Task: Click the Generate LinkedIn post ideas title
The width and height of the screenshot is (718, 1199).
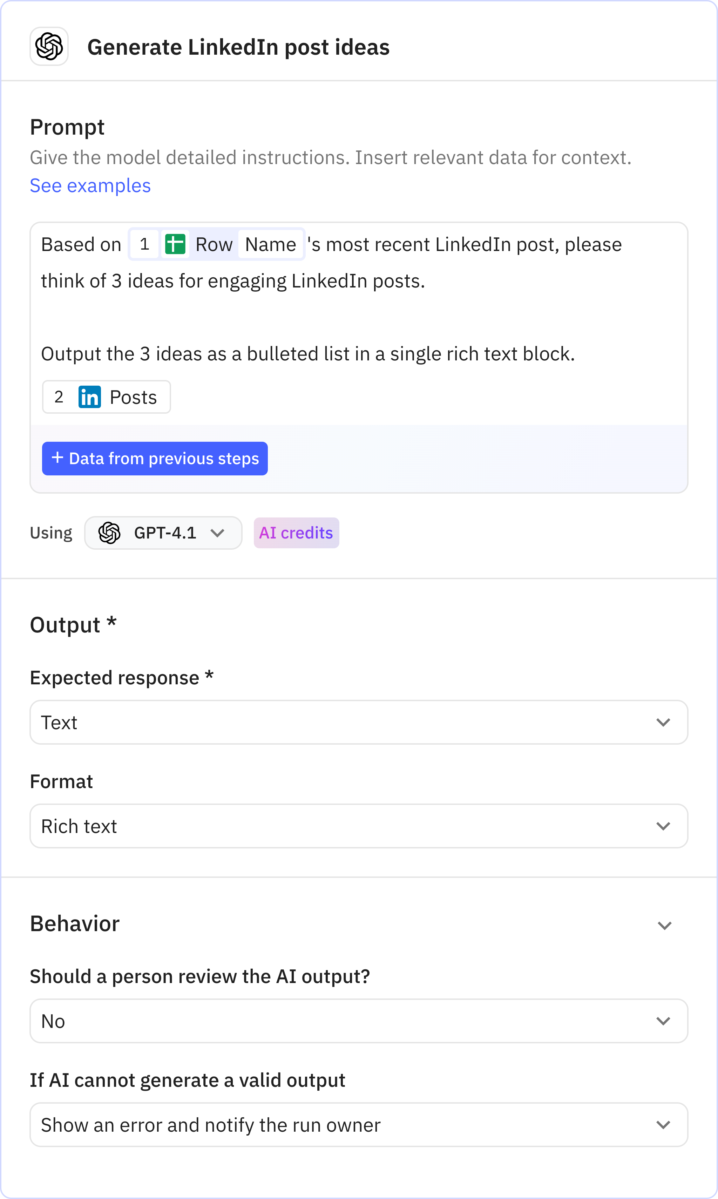Action: tap(238, 47)
